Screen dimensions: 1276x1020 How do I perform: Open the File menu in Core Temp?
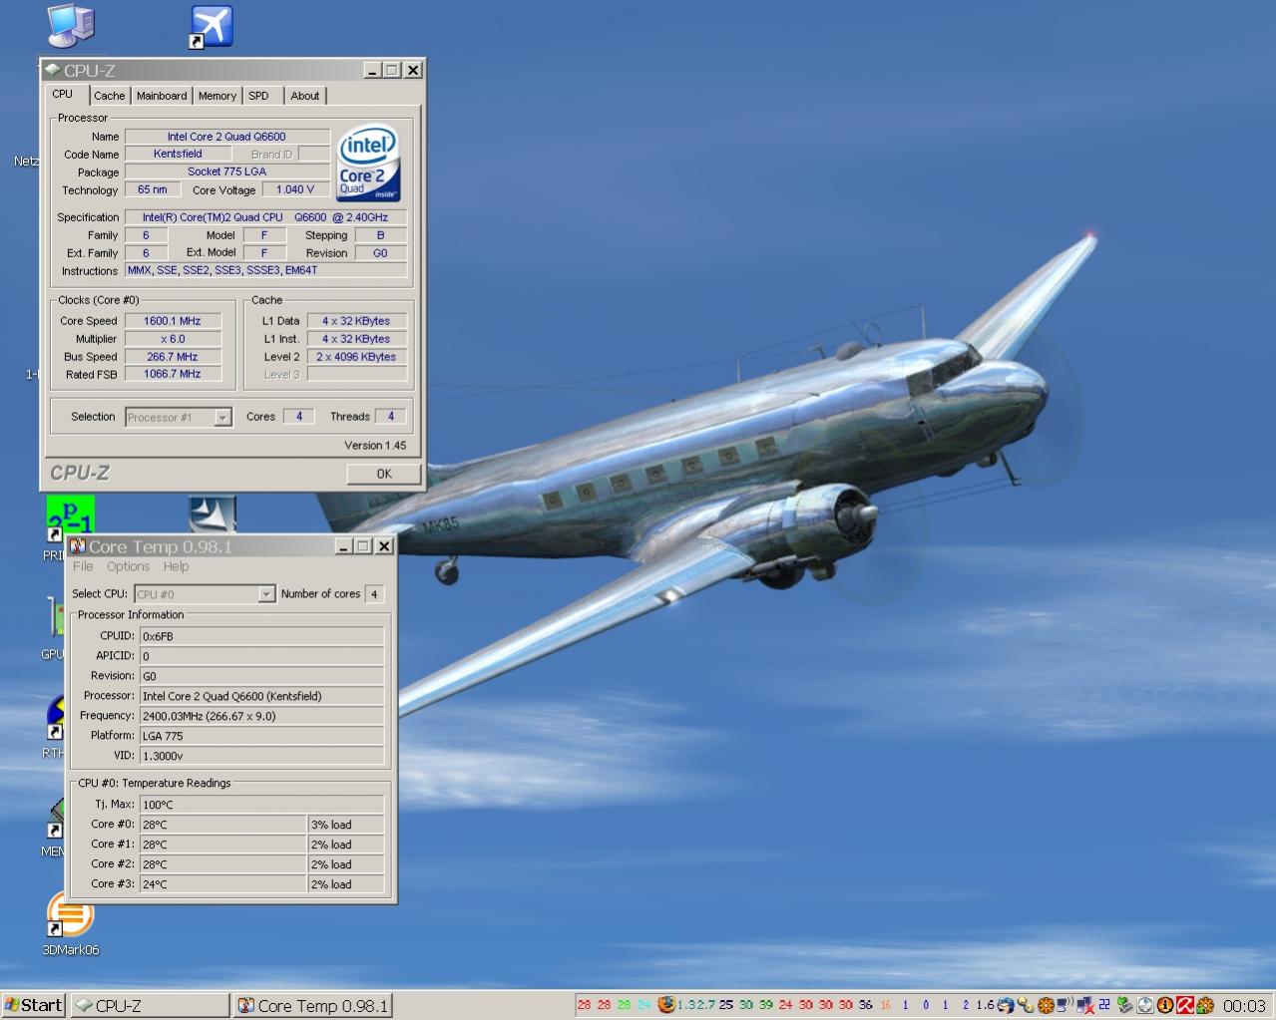pos(83,566)
